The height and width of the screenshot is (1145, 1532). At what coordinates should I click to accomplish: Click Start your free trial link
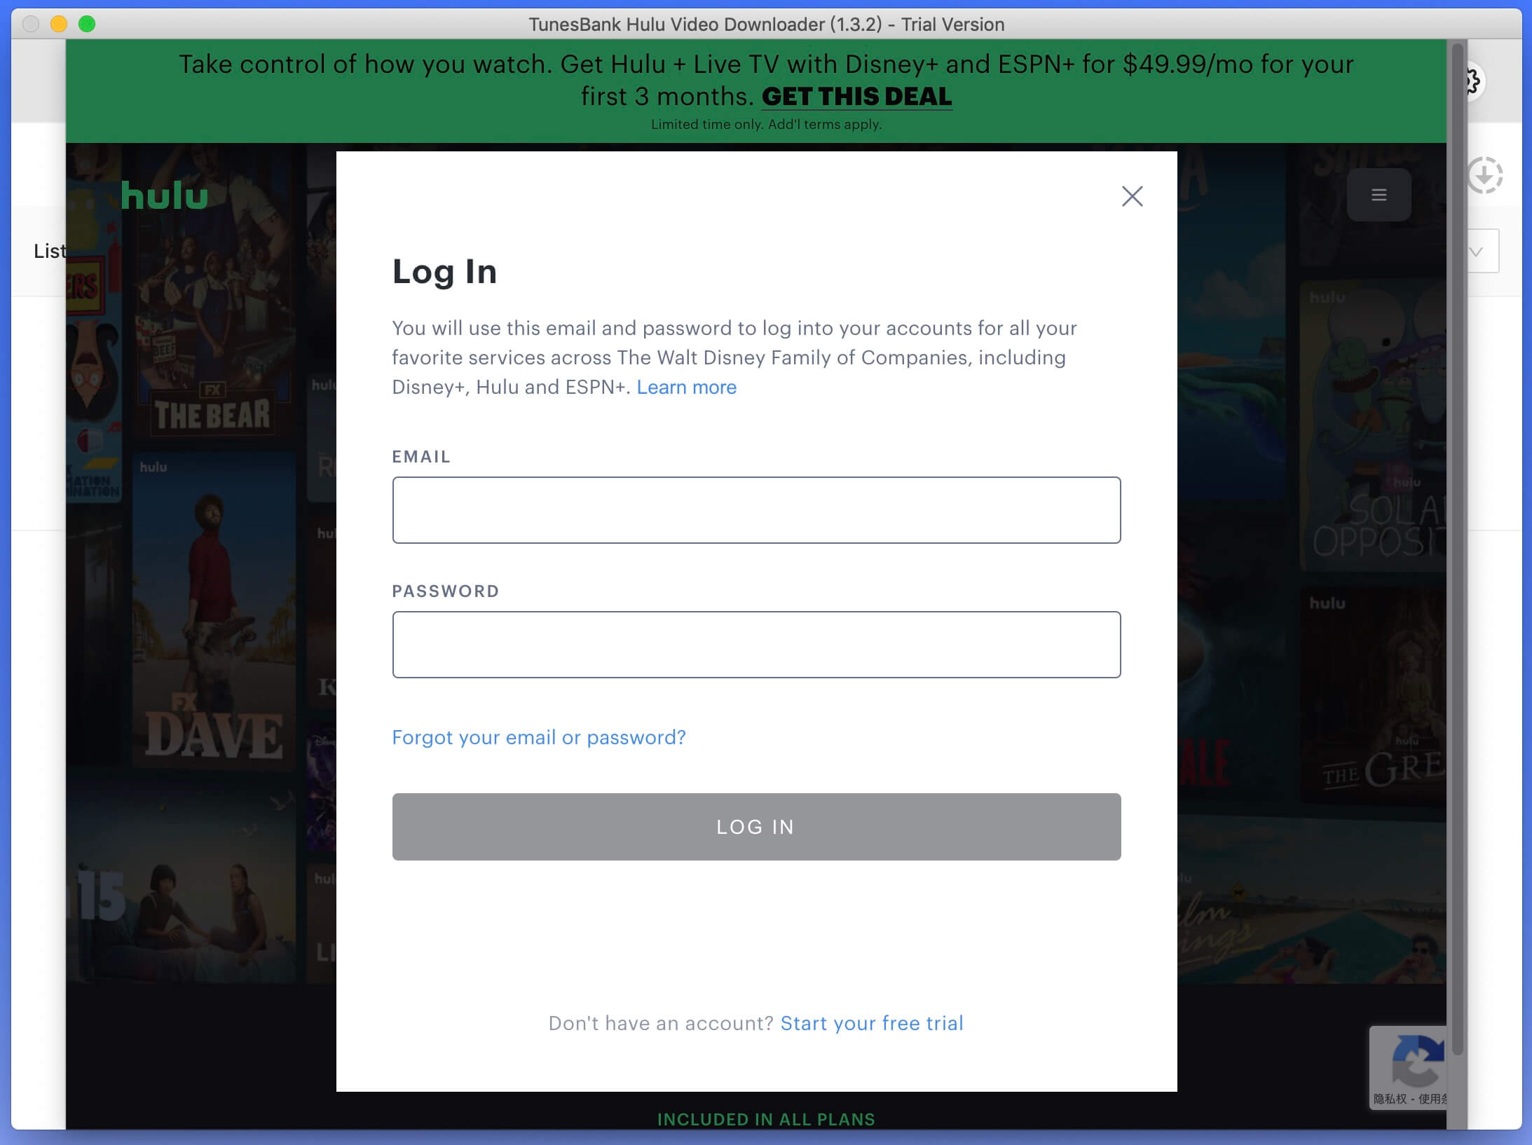pos(872,1023)
